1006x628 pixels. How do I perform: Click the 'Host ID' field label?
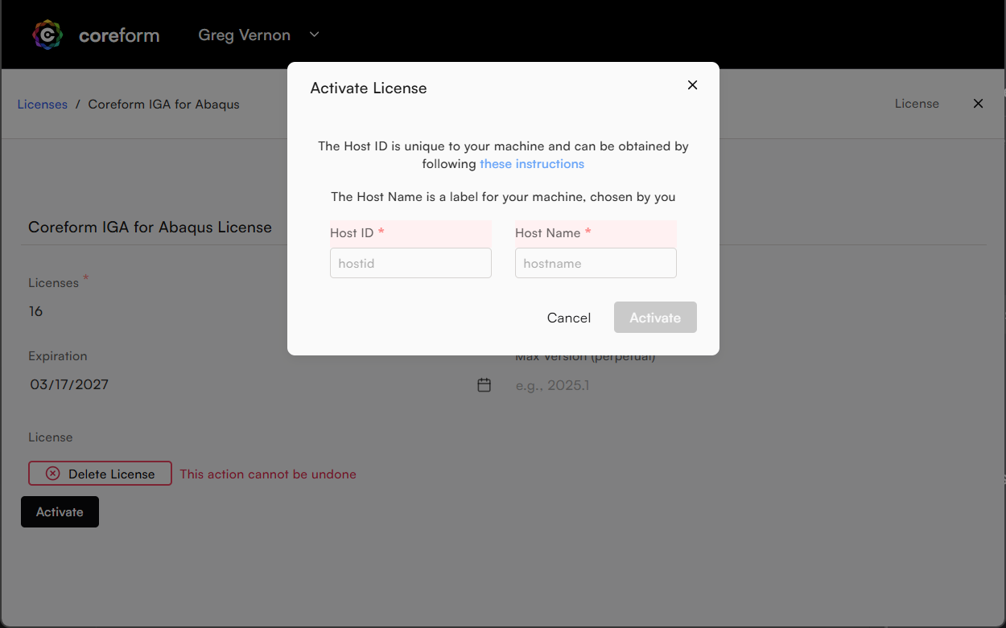point(352,233)
